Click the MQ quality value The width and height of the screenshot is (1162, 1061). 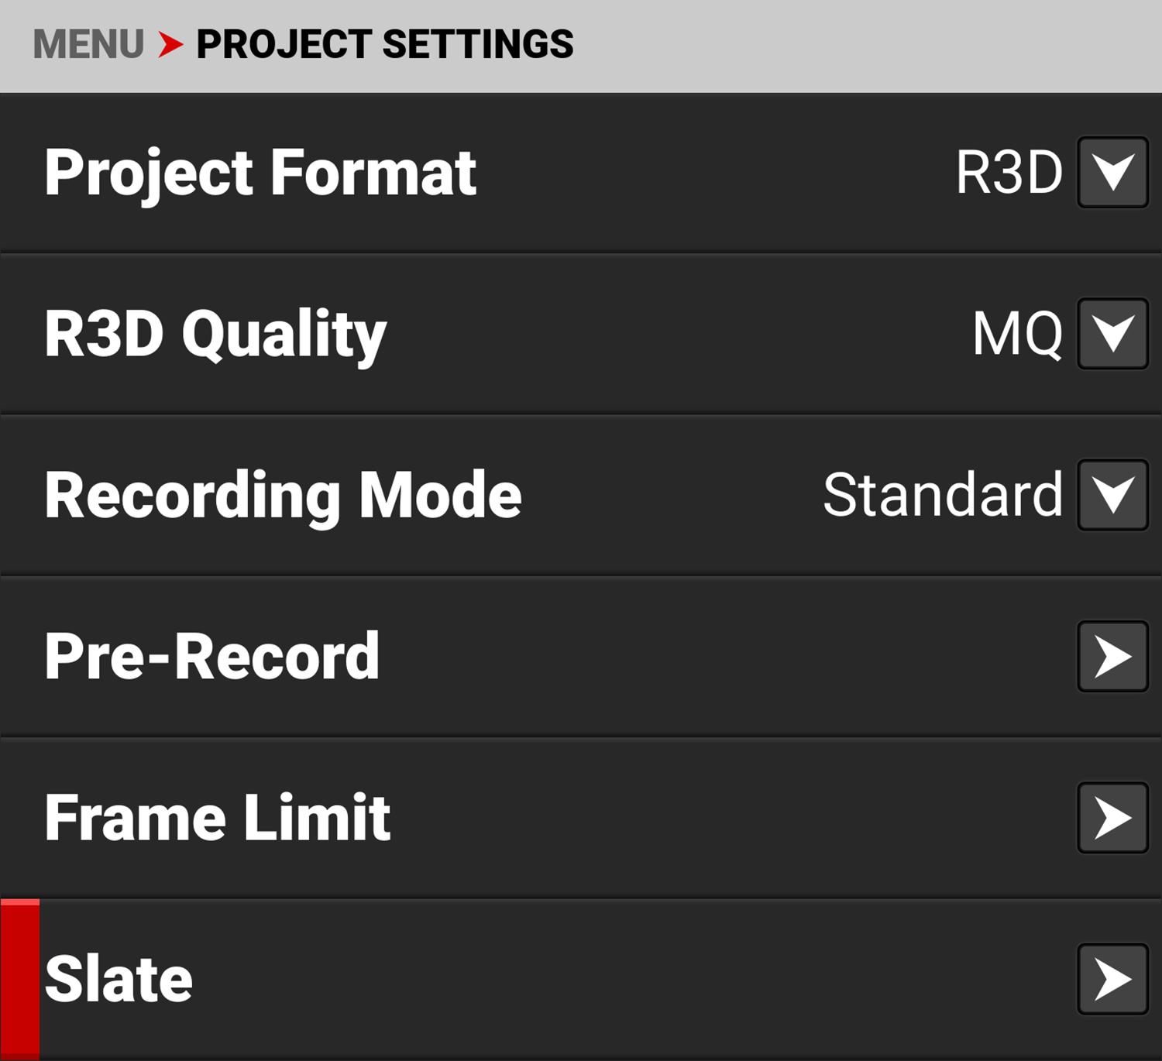pyautogui.click(x=1017, y=334)
